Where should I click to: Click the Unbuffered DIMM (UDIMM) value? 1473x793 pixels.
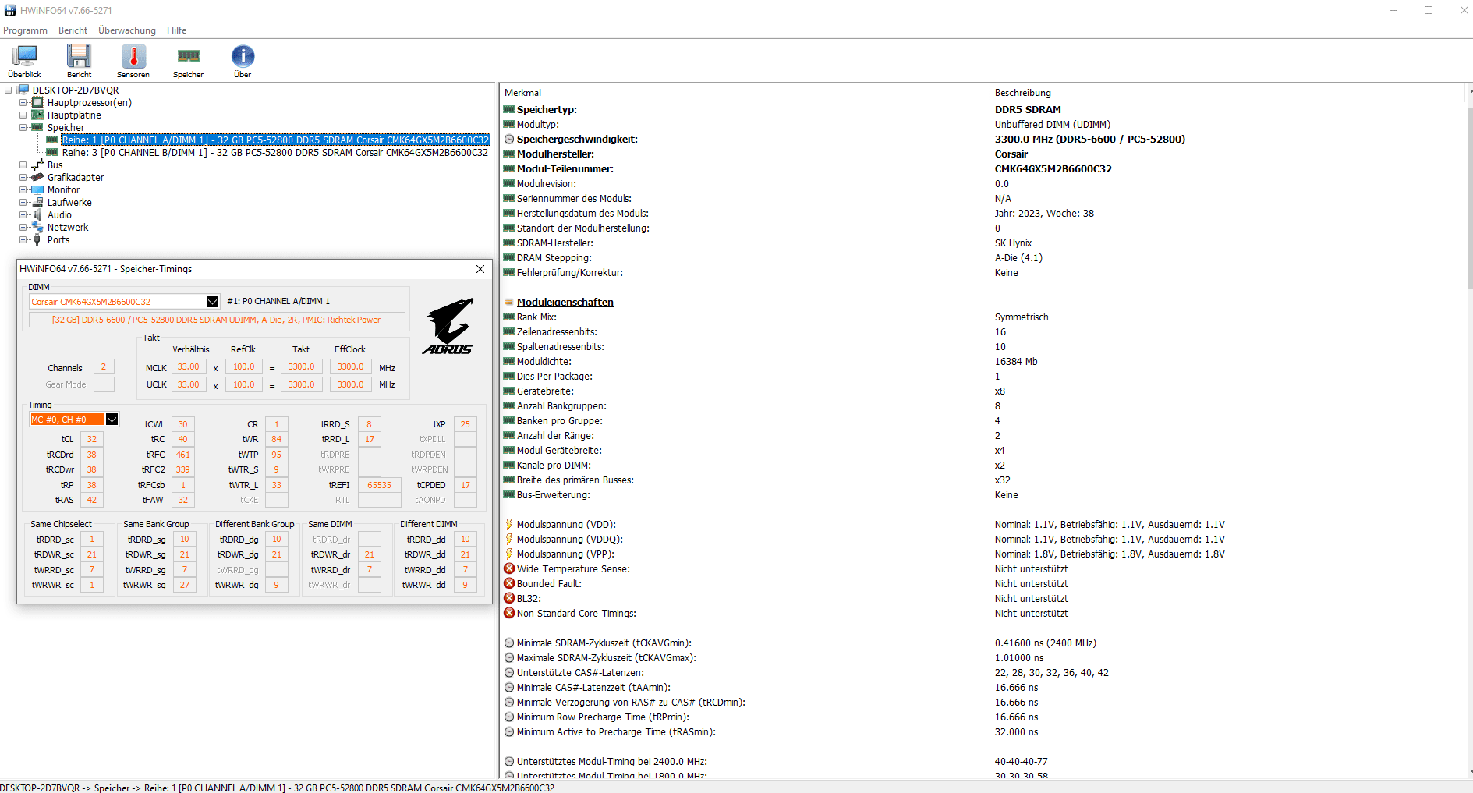point(1053,125)
